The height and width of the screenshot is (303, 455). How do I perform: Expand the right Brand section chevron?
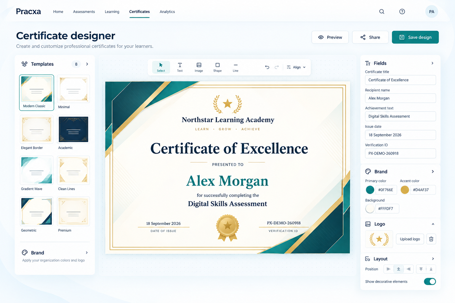(433, 172)
